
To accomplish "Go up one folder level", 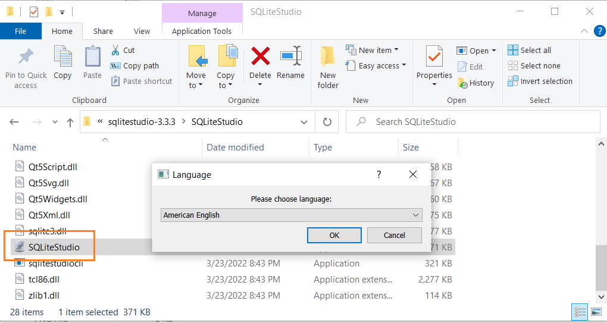I will tap(70, 122).
